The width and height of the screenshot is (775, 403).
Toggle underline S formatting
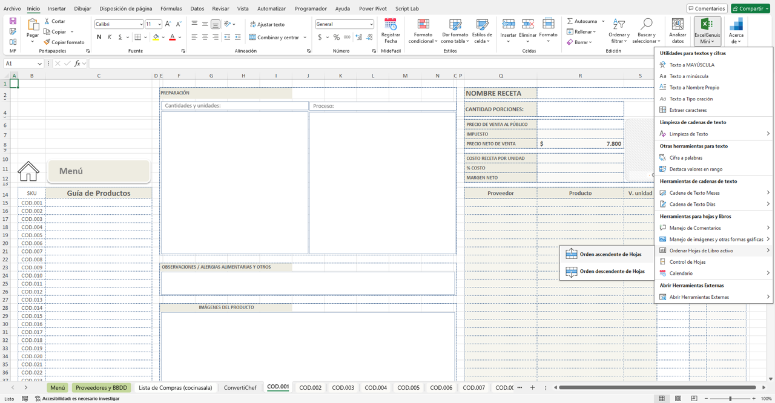(x=120, y=37)
